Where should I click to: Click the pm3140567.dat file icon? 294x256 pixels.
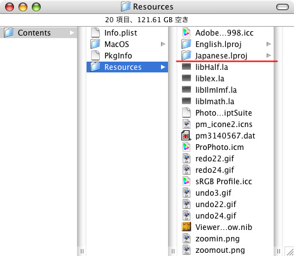(186, 135)
